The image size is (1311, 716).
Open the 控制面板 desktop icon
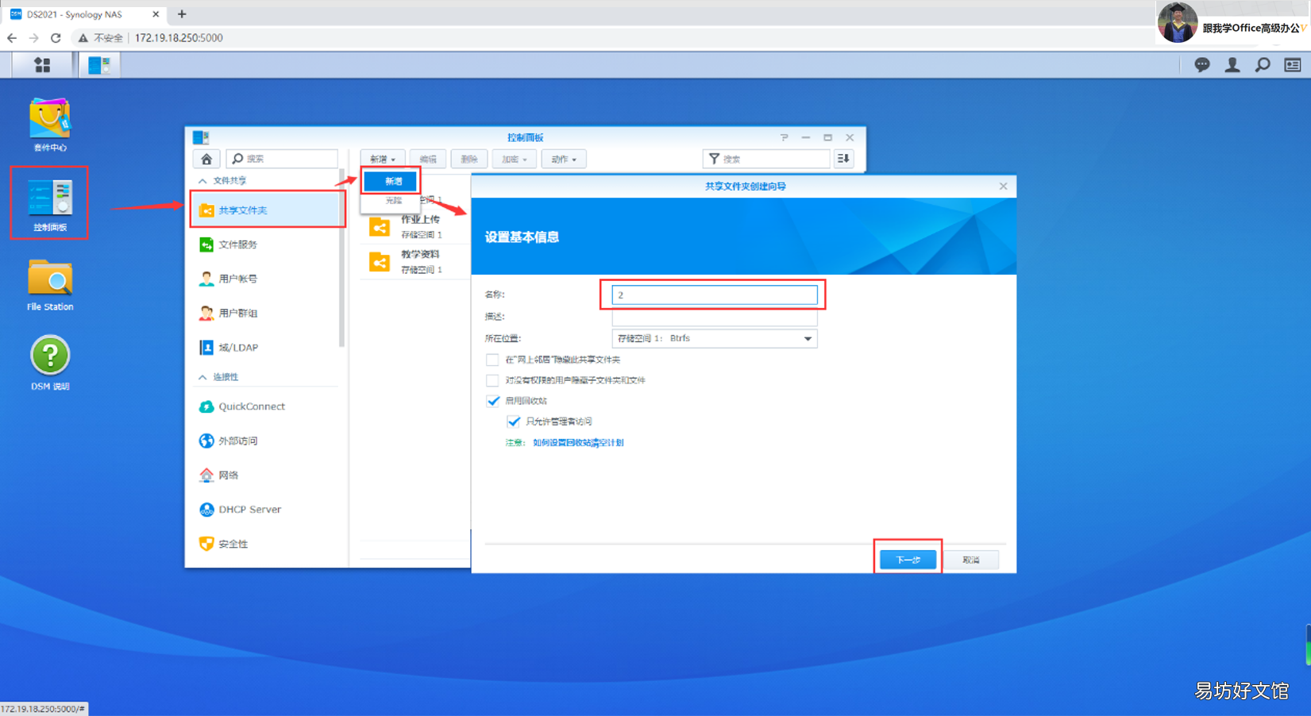[49, 205]
